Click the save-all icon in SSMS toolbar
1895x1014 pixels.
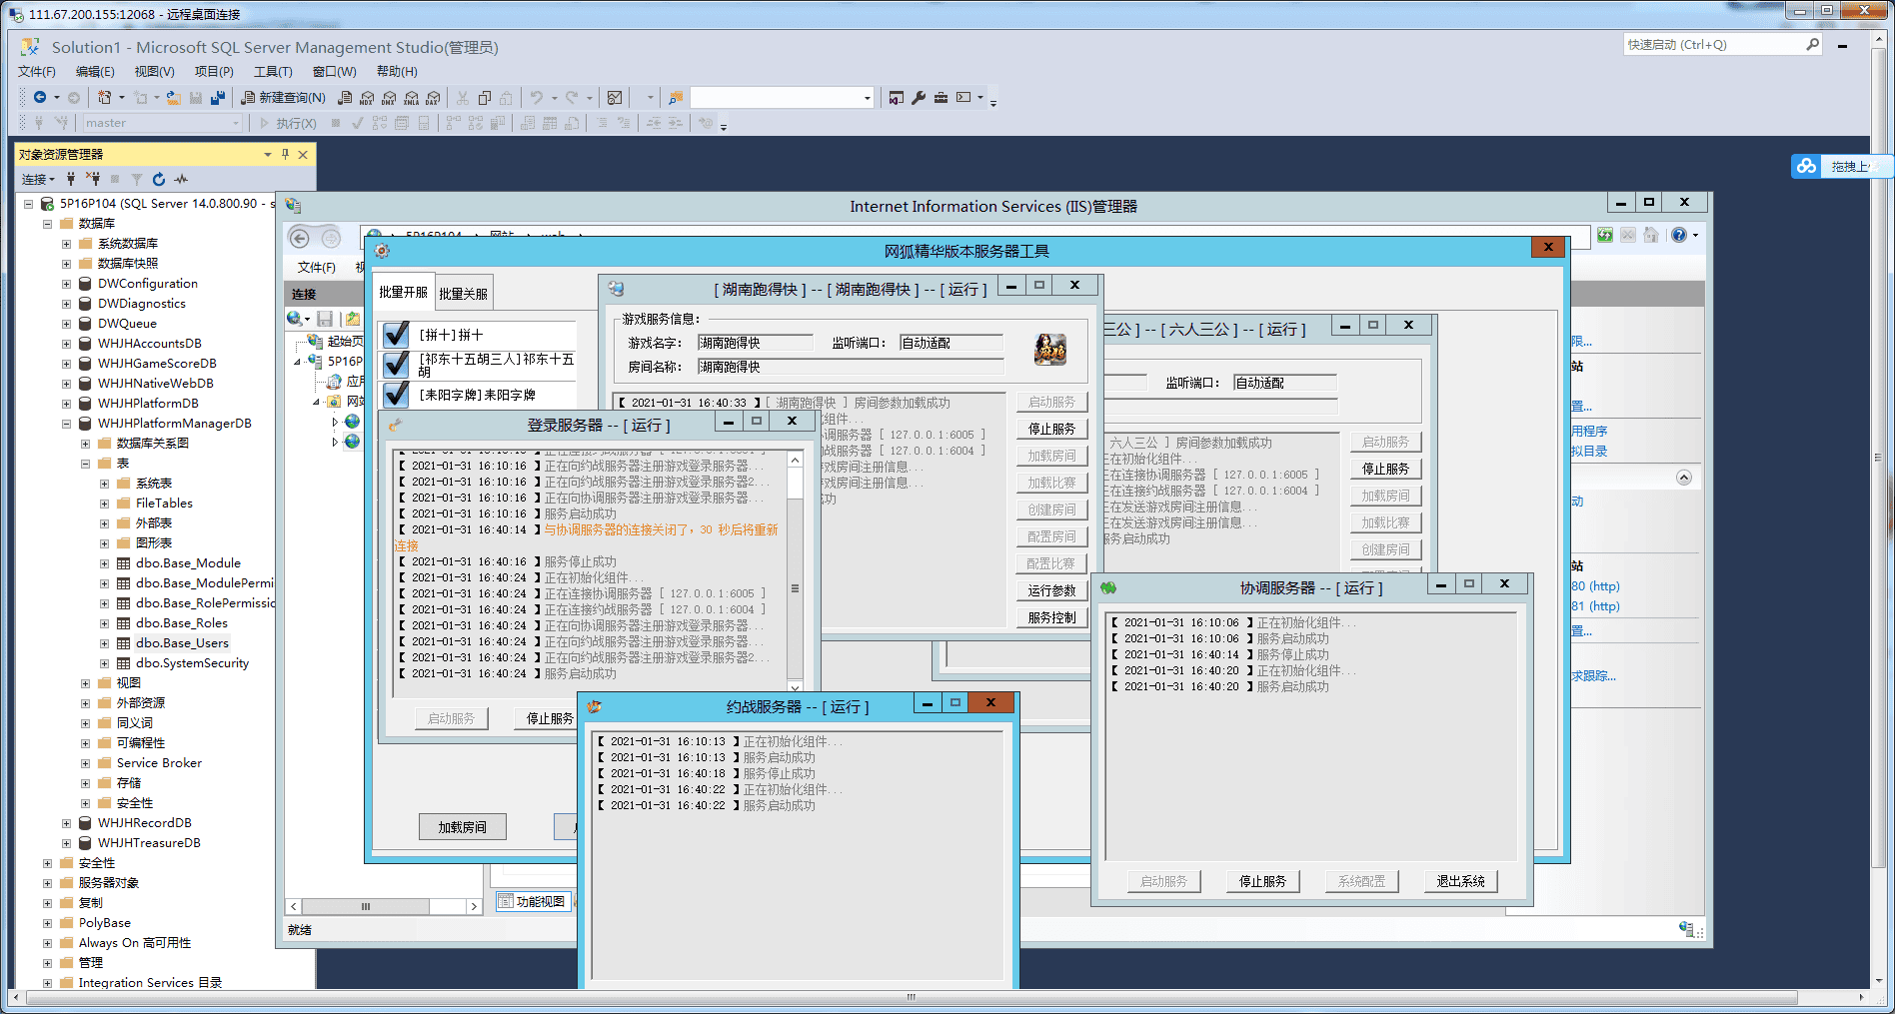coord(217,98)
